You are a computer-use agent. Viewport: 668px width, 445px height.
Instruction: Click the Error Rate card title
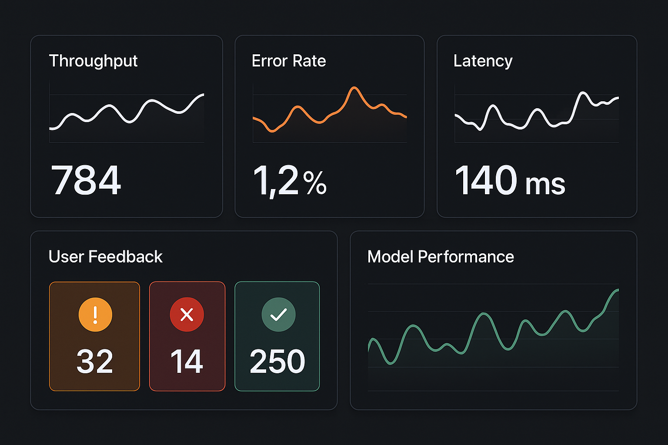tap(289, 61)
